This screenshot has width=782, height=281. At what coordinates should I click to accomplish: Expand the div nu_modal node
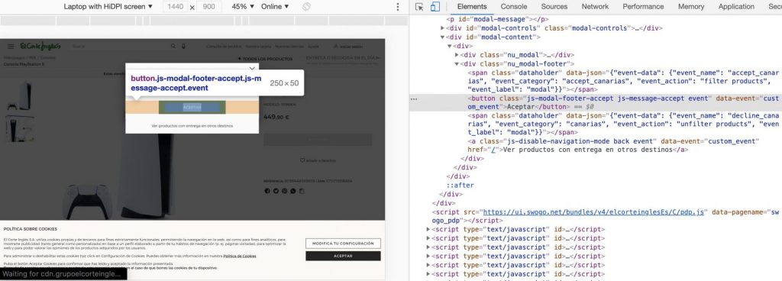[457, 55]
